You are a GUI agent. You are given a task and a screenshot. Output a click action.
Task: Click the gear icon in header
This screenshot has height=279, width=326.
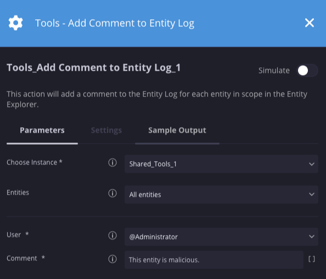(15, 23)
